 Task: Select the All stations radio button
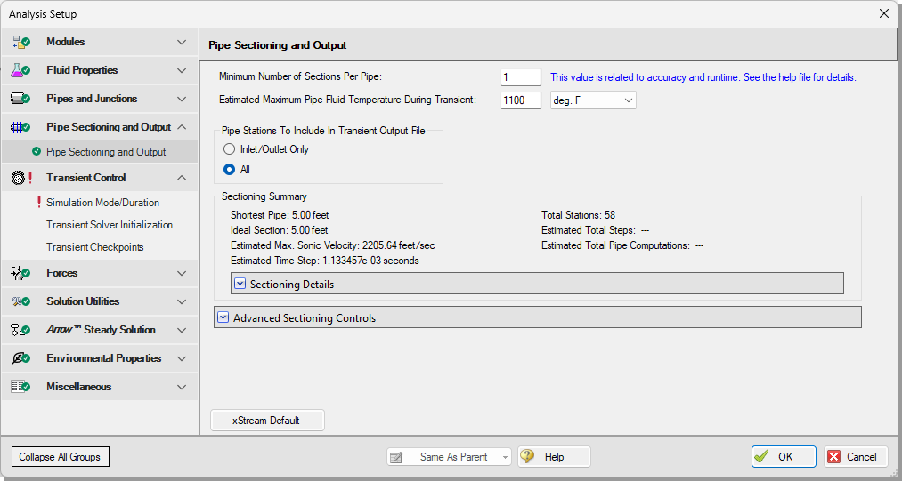[x=229, y=170]
